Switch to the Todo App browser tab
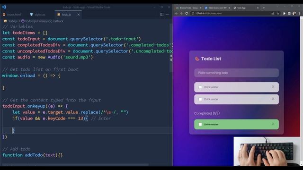The width and height of the screenshot is (303, 170). point(246,8)
